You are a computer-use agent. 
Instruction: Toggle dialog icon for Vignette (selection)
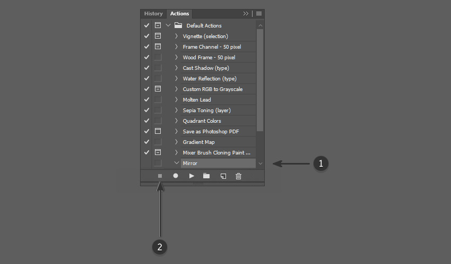coord(158,36)
